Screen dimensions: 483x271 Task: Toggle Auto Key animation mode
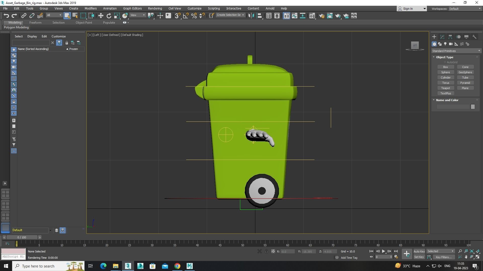(x=419, y=251)
